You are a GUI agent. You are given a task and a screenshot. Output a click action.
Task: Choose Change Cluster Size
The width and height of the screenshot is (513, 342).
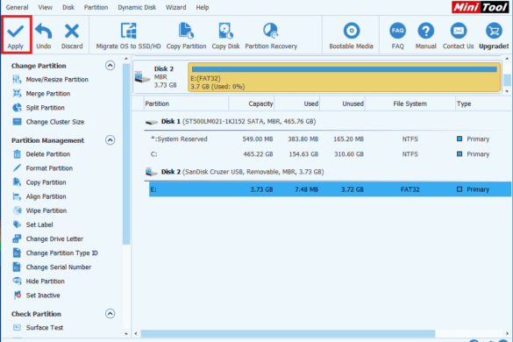click(48, 122)
